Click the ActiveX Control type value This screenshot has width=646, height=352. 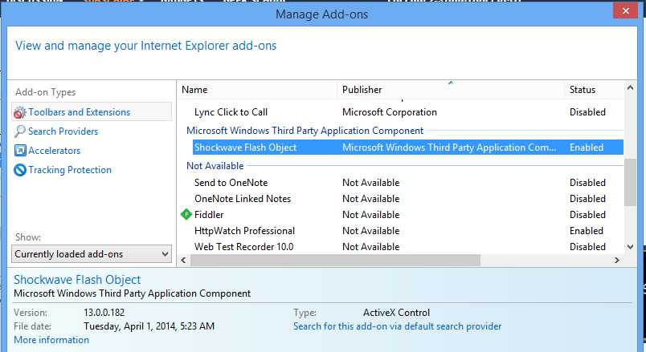click(396, 313)
